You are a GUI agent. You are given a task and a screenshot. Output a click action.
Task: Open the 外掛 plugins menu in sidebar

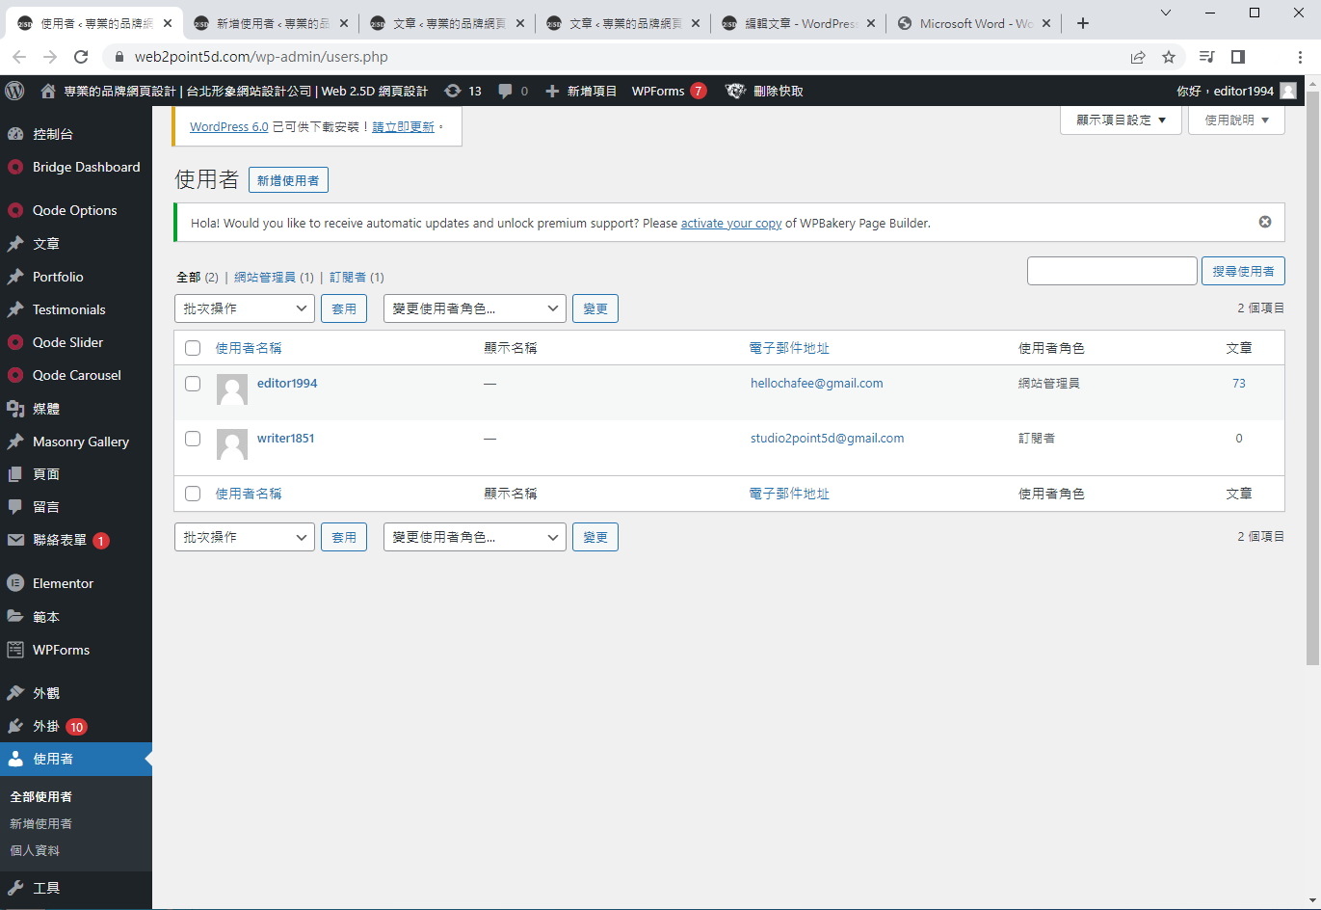(46, 726)
